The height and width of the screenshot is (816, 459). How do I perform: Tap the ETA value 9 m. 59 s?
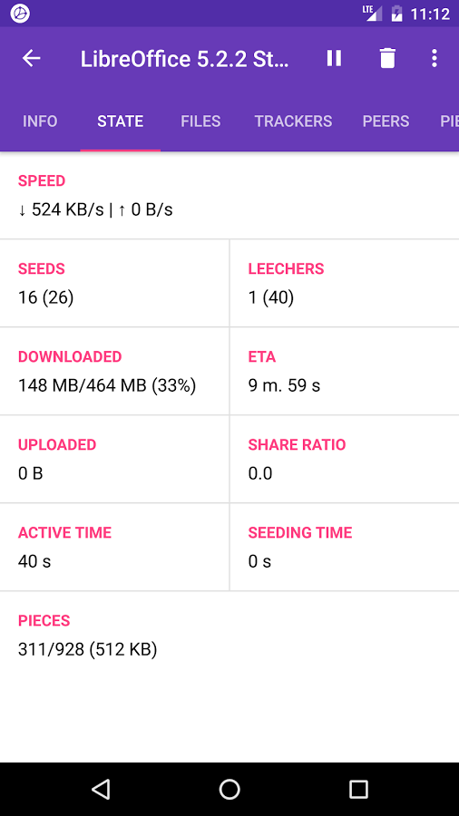[x=284, y=385]
